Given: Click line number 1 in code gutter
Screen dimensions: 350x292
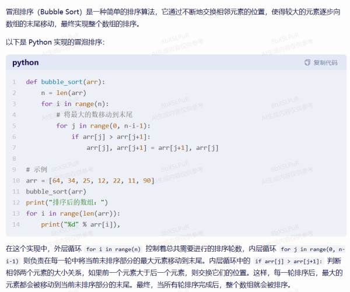Looking at the screenshot, I should pos(13,82).
